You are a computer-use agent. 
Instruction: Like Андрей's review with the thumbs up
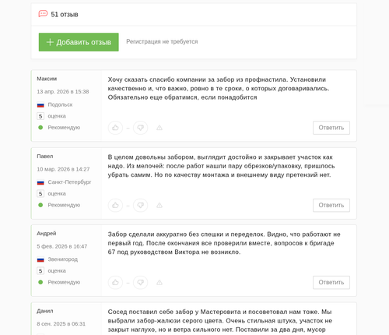(115, 283)
